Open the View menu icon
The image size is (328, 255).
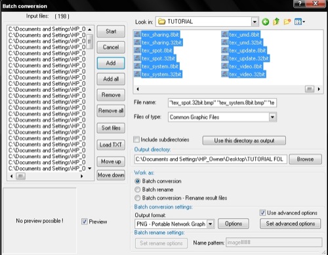pos(300,22)
